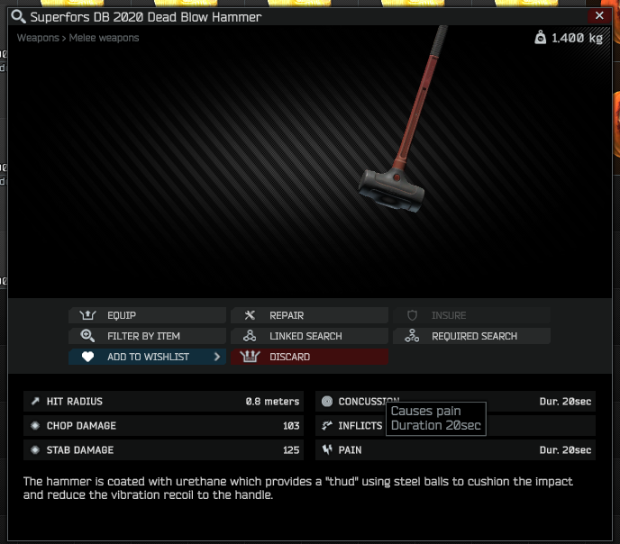This screenshot has width=620, height=544.
Task: Click the Superfors DB 2020 window title
Action: coord(146,17)
